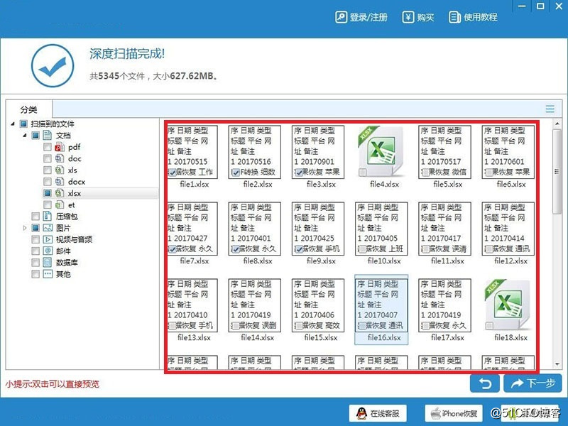Select the 数据库 tree entry

pos(67,262)
